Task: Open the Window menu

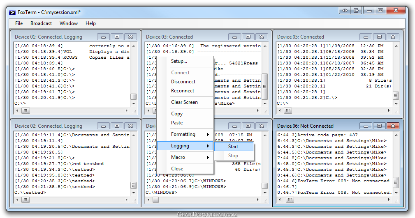Action: (x=69, y=23)
